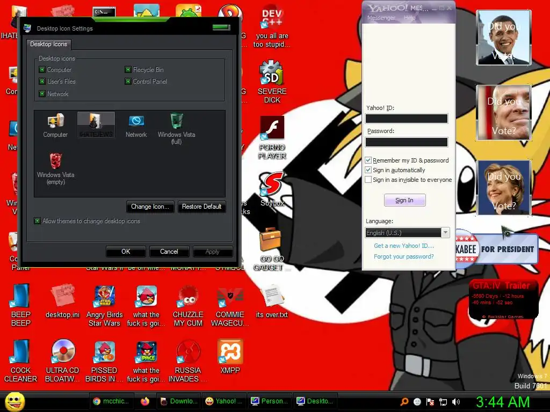The width and height of the screenshot is (550, 412).
Task: Switch to the mcchic... Chrome taskbar window
Action: pyautogui.click(x=112, y=401)
